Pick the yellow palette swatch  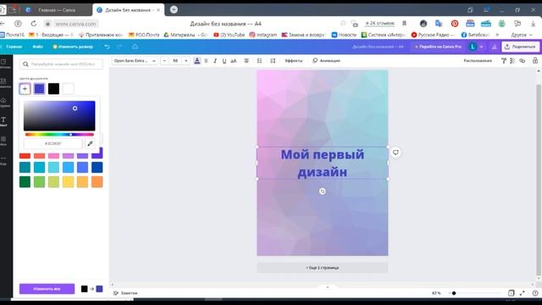click(68, 182)
